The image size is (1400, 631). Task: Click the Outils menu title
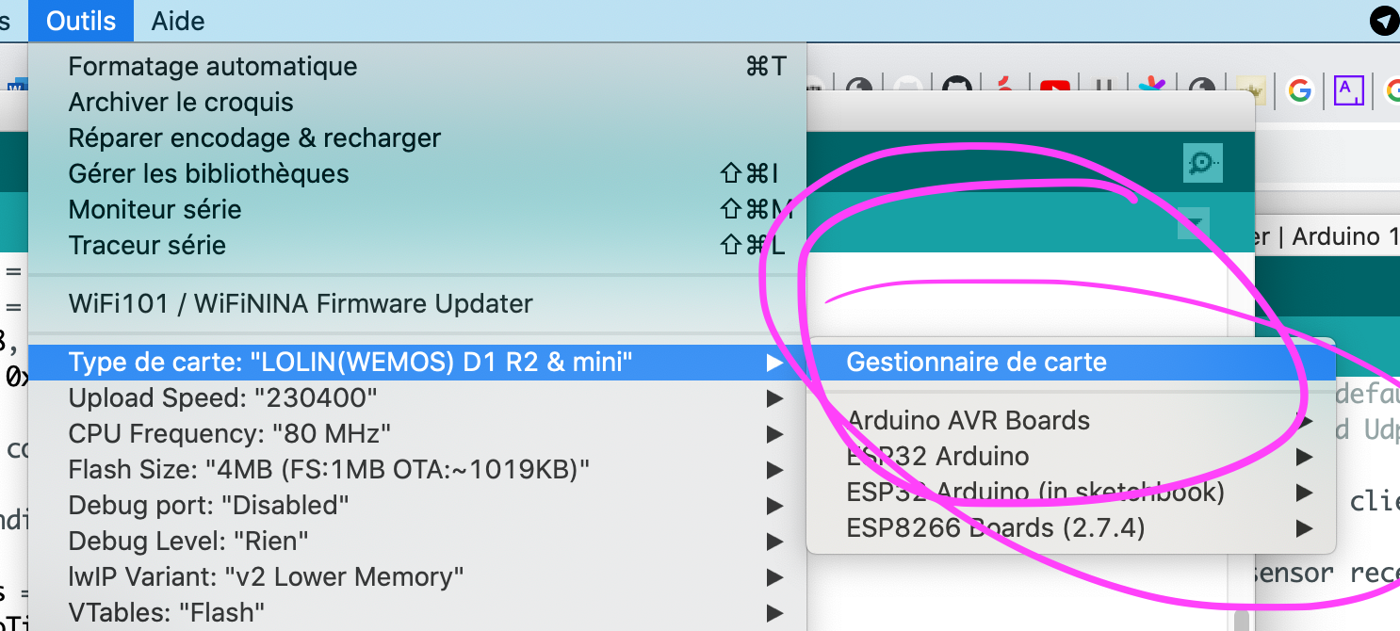81,21
